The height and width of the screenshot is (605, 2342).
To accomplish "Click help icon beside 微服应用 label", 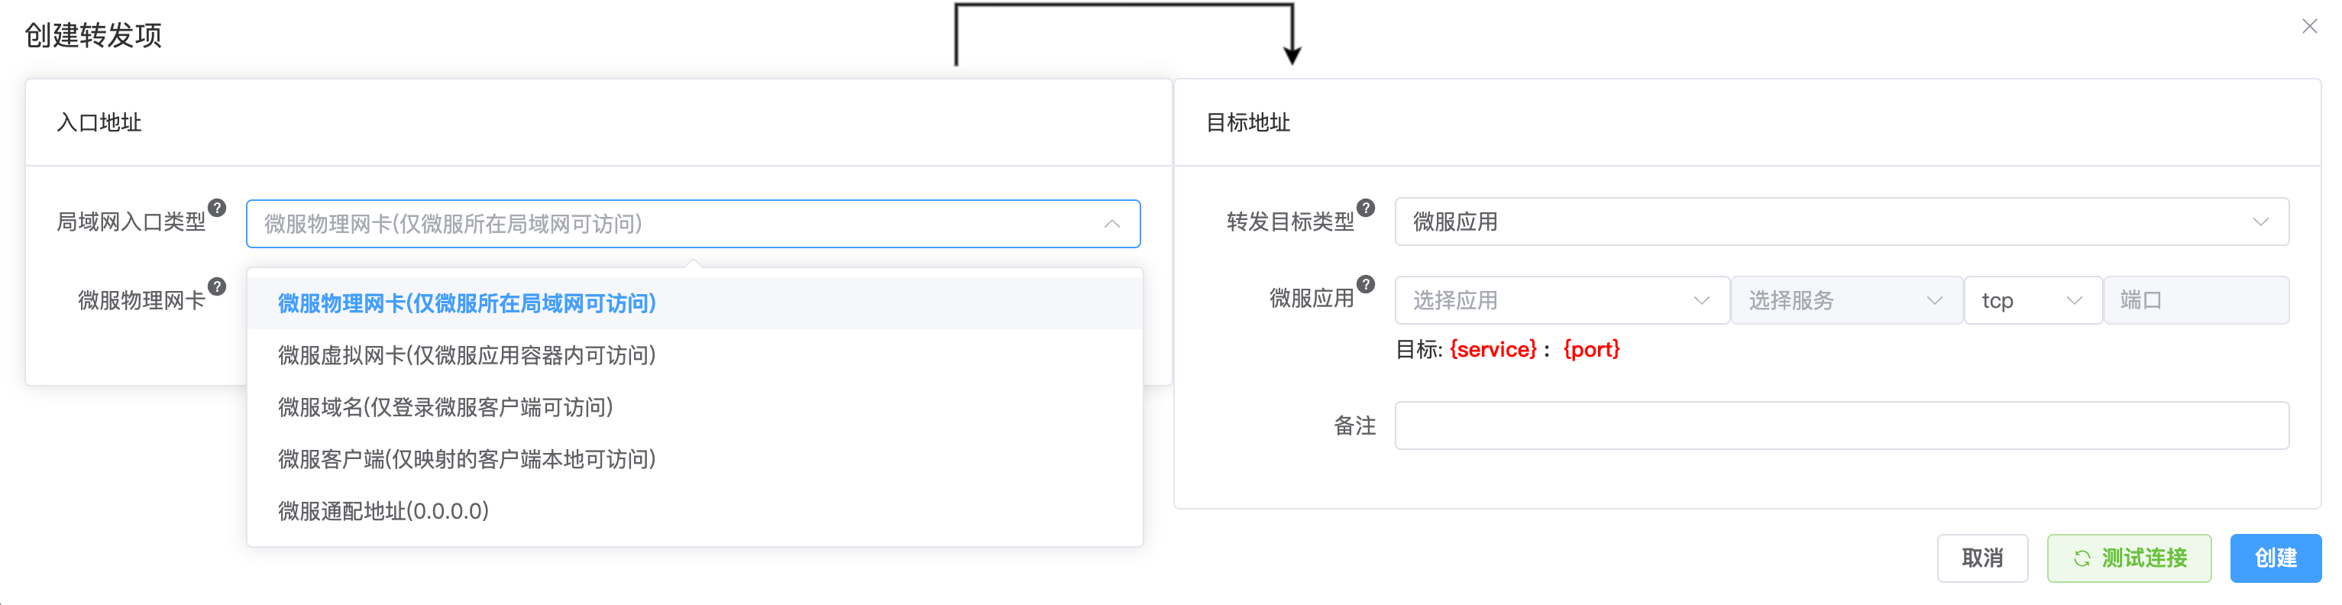I will pyautogui.click(x=1366, y=284).
